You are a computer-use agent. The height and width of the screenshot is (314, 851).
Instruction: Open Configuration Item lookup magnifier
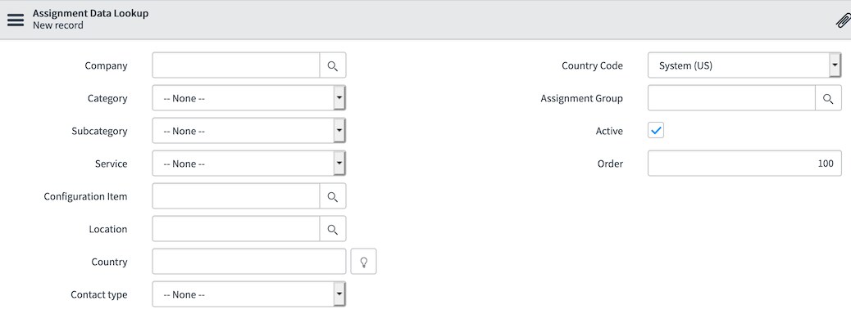333,196
